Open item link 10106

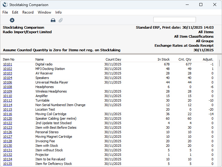(x=8, y=82)
